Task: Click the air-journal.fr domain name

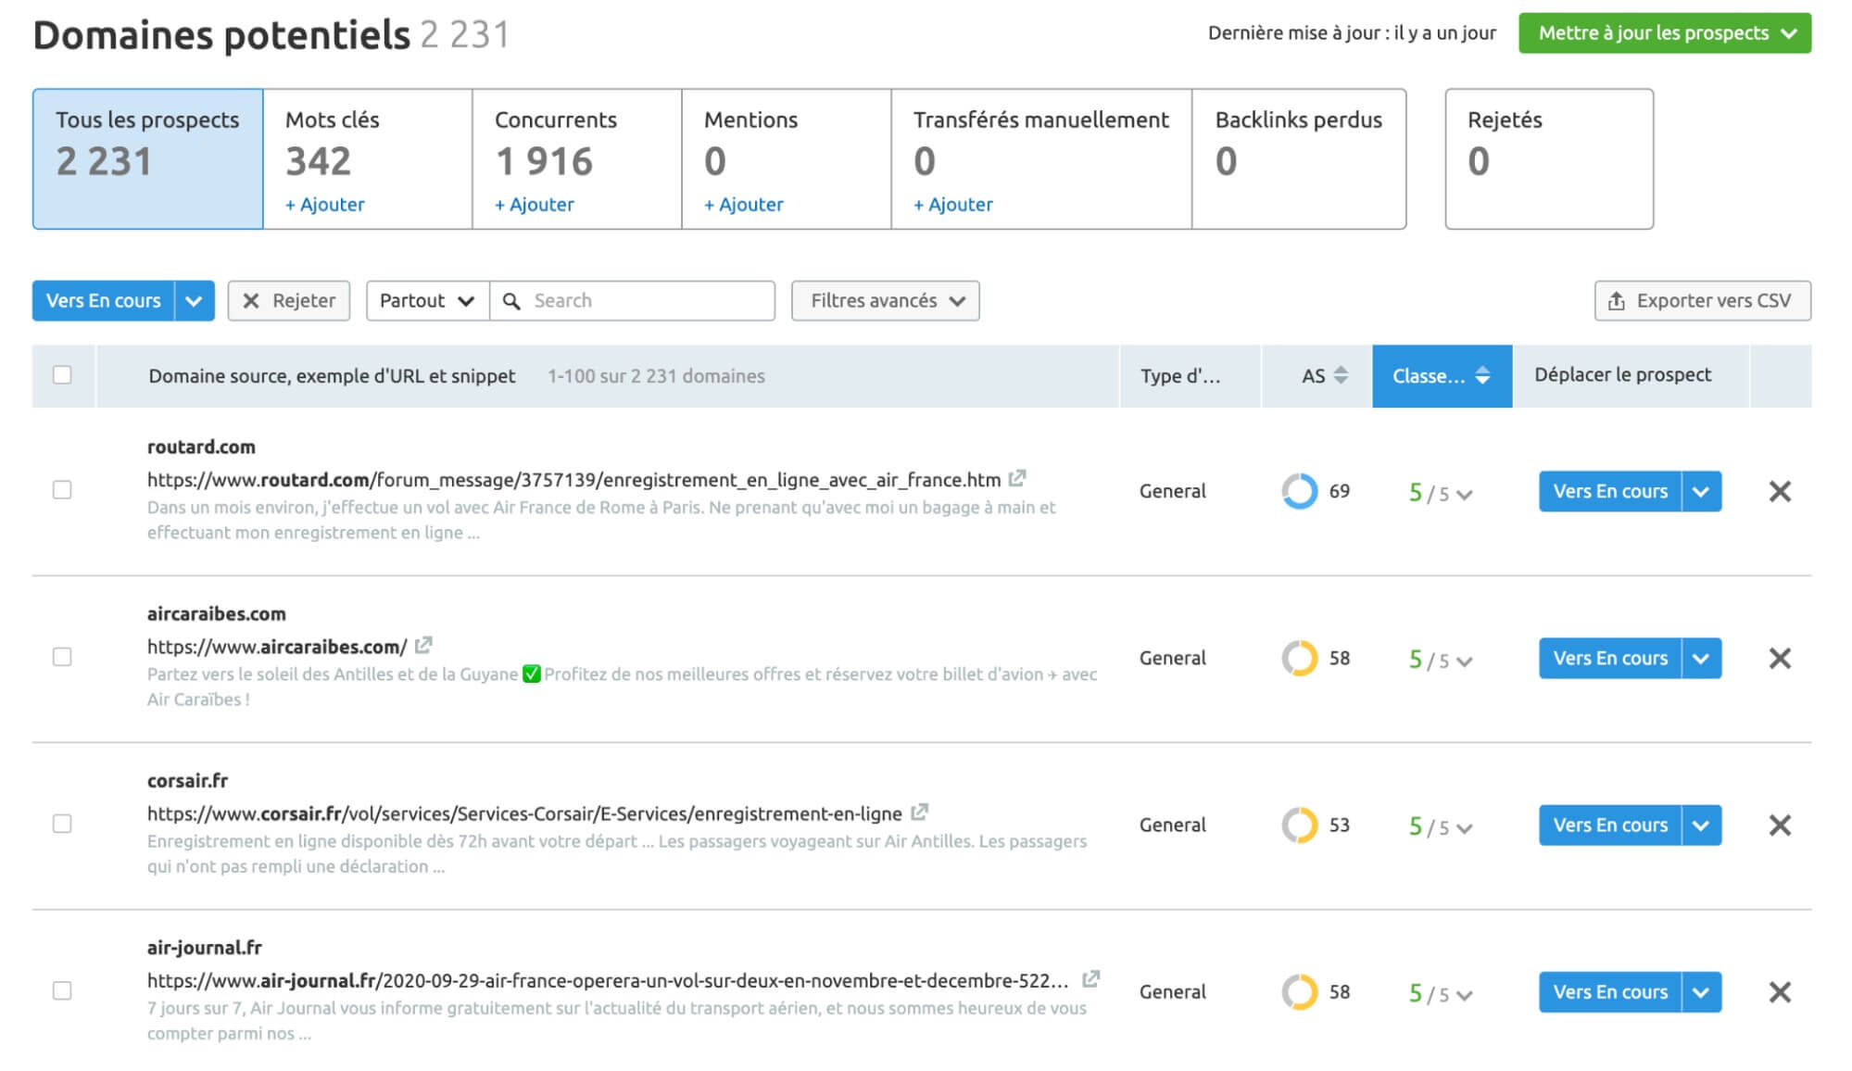Action: (x=205, y=947)
